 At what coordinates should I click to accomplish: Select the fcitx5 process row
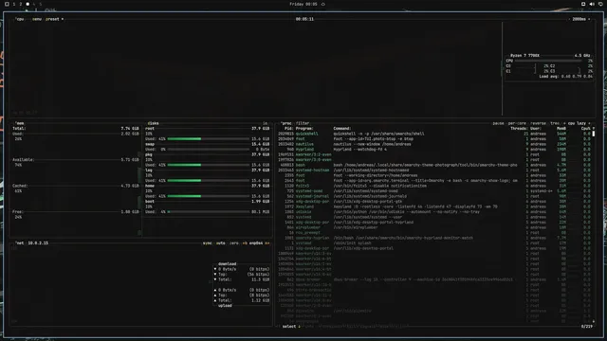pos(433,186)
